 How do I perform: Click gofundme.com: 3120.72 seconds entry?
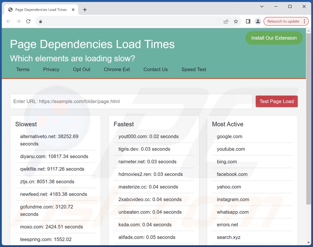46,210
